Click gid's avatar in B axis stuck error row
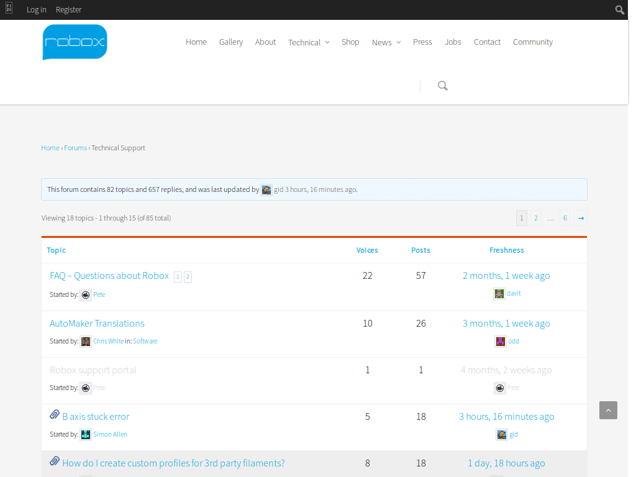The height and width of the screenshot is (477, 636). [502, 435]
